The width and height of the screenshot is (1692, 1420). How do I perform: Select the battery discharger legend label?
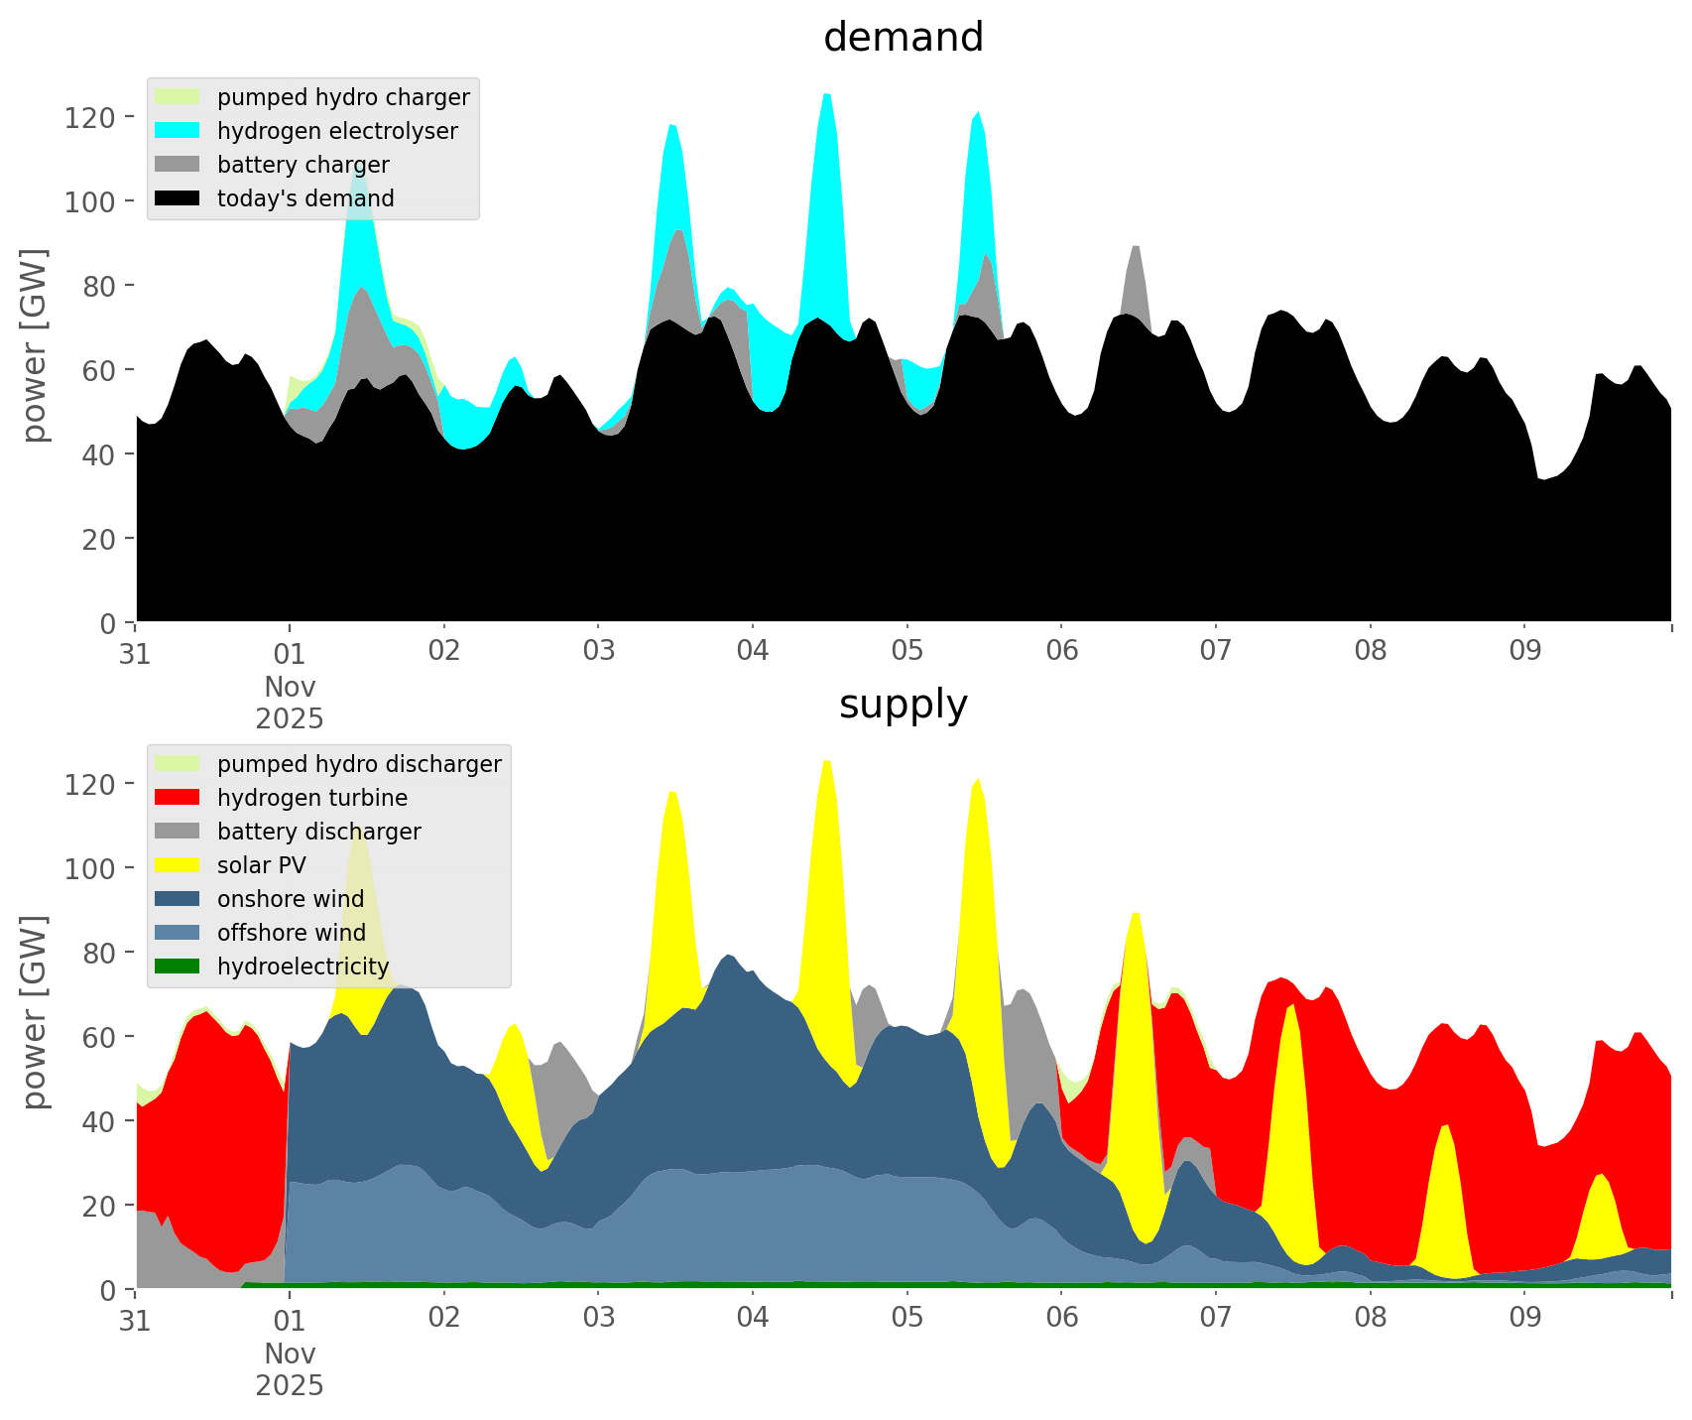318,832
